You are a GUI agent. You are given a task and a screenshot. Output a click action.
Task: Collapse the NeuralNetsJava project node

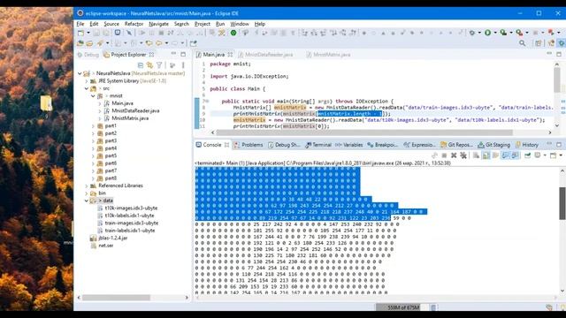click(80, 73)
